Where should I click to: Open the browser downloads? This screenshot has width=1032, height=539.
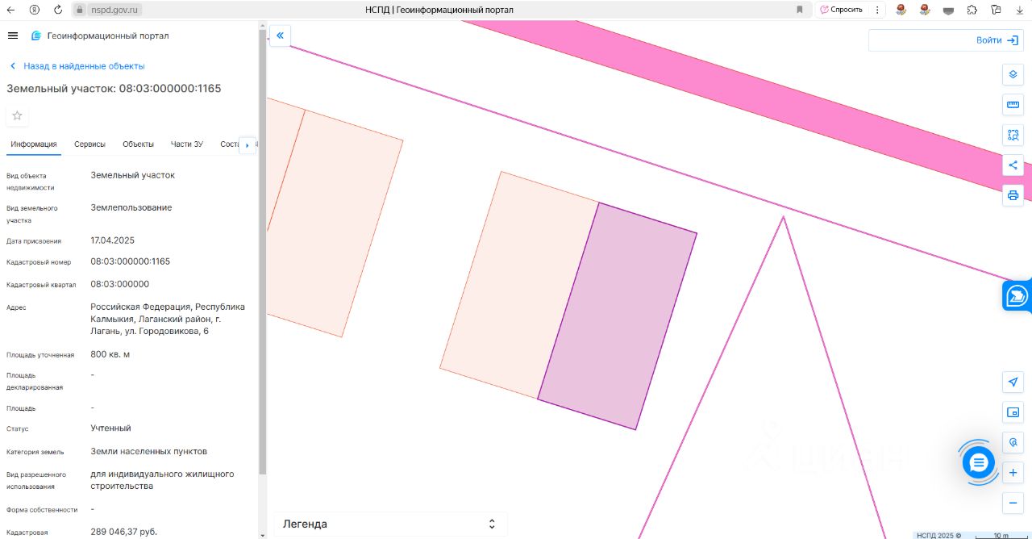click(x=1019, y=10)
